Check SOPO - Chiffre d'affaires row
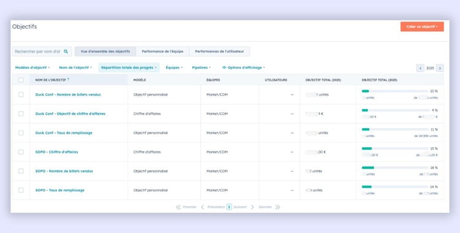Image resolution: width=460 pixels, height=233 pixels. [x=21, y=151]
